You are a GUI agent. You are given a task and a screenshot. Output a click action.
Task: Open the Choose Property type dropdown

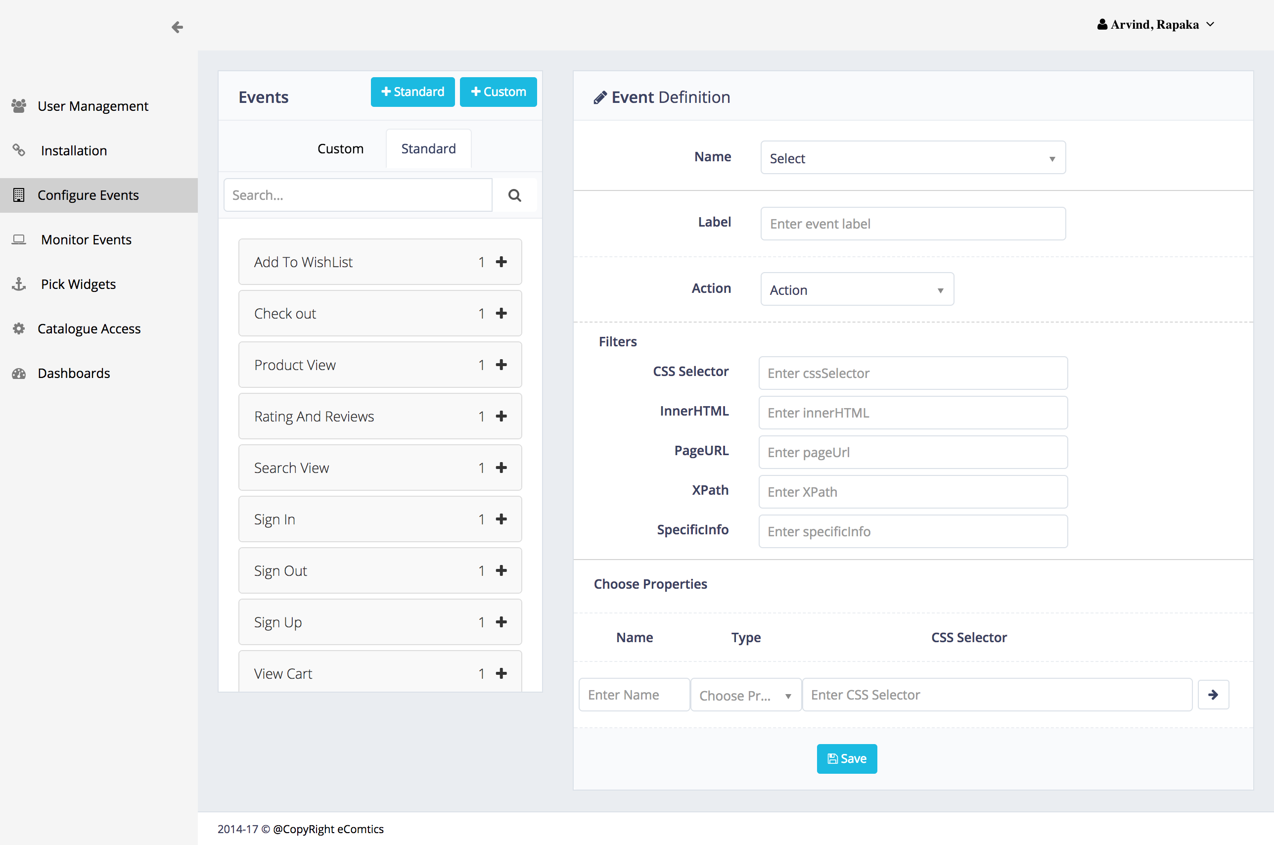point(745,695)
